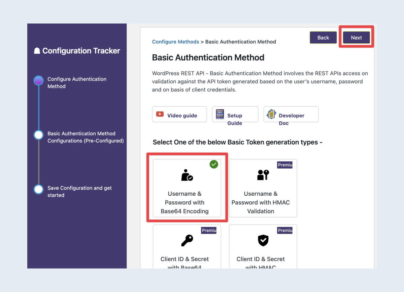Select the Configure Authentication Method step circle

39,81
